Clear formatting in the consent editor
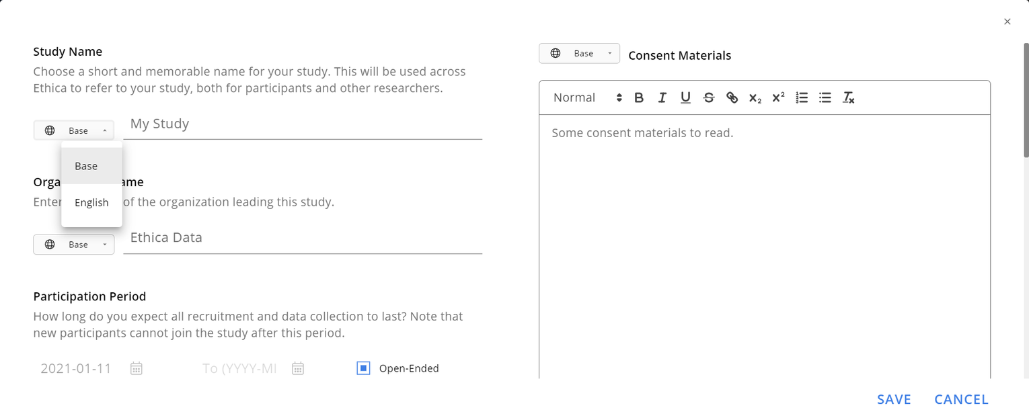The image size is (1029, 420). [848, 97]
